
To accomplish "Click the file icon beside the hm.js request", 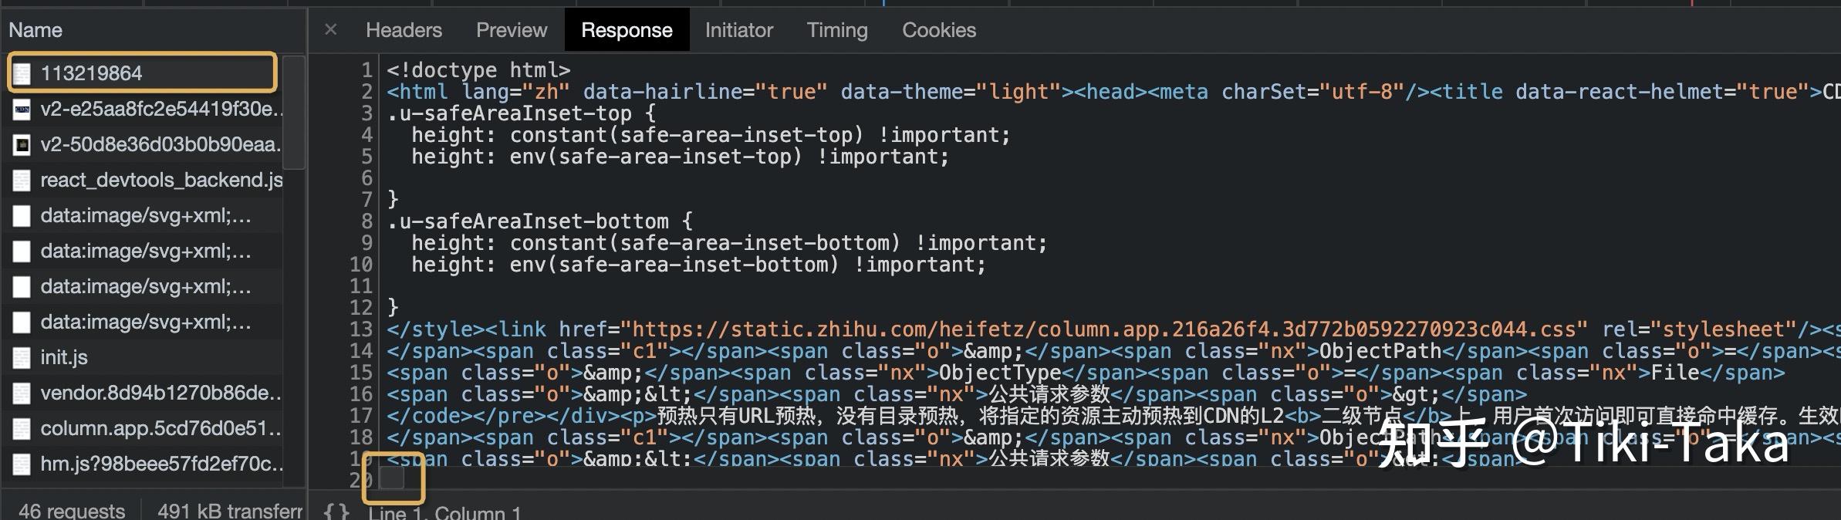I will point(22,464).
